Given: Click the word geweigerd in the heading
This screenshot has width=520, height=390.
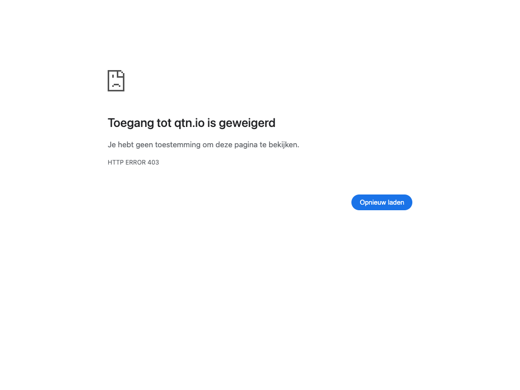Looking at the screenshot, I should [247, 123].
